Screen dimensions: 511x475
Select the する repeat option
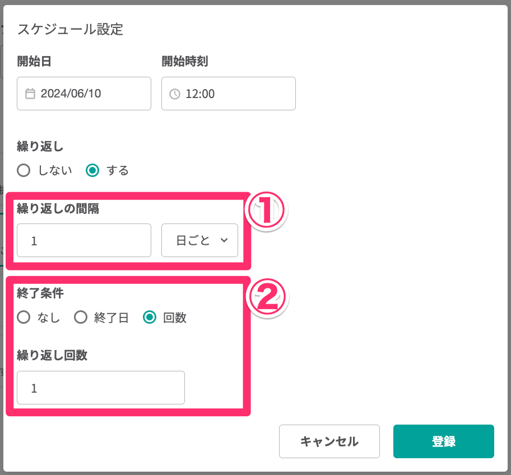(x=92, y=170)
